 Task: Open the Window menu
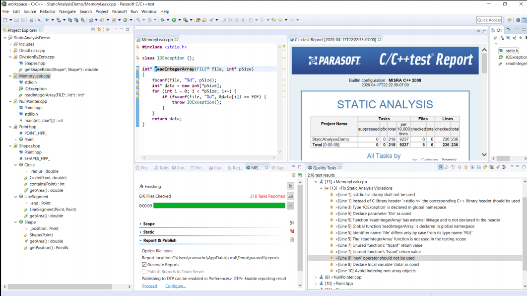[x=149, y=11]
